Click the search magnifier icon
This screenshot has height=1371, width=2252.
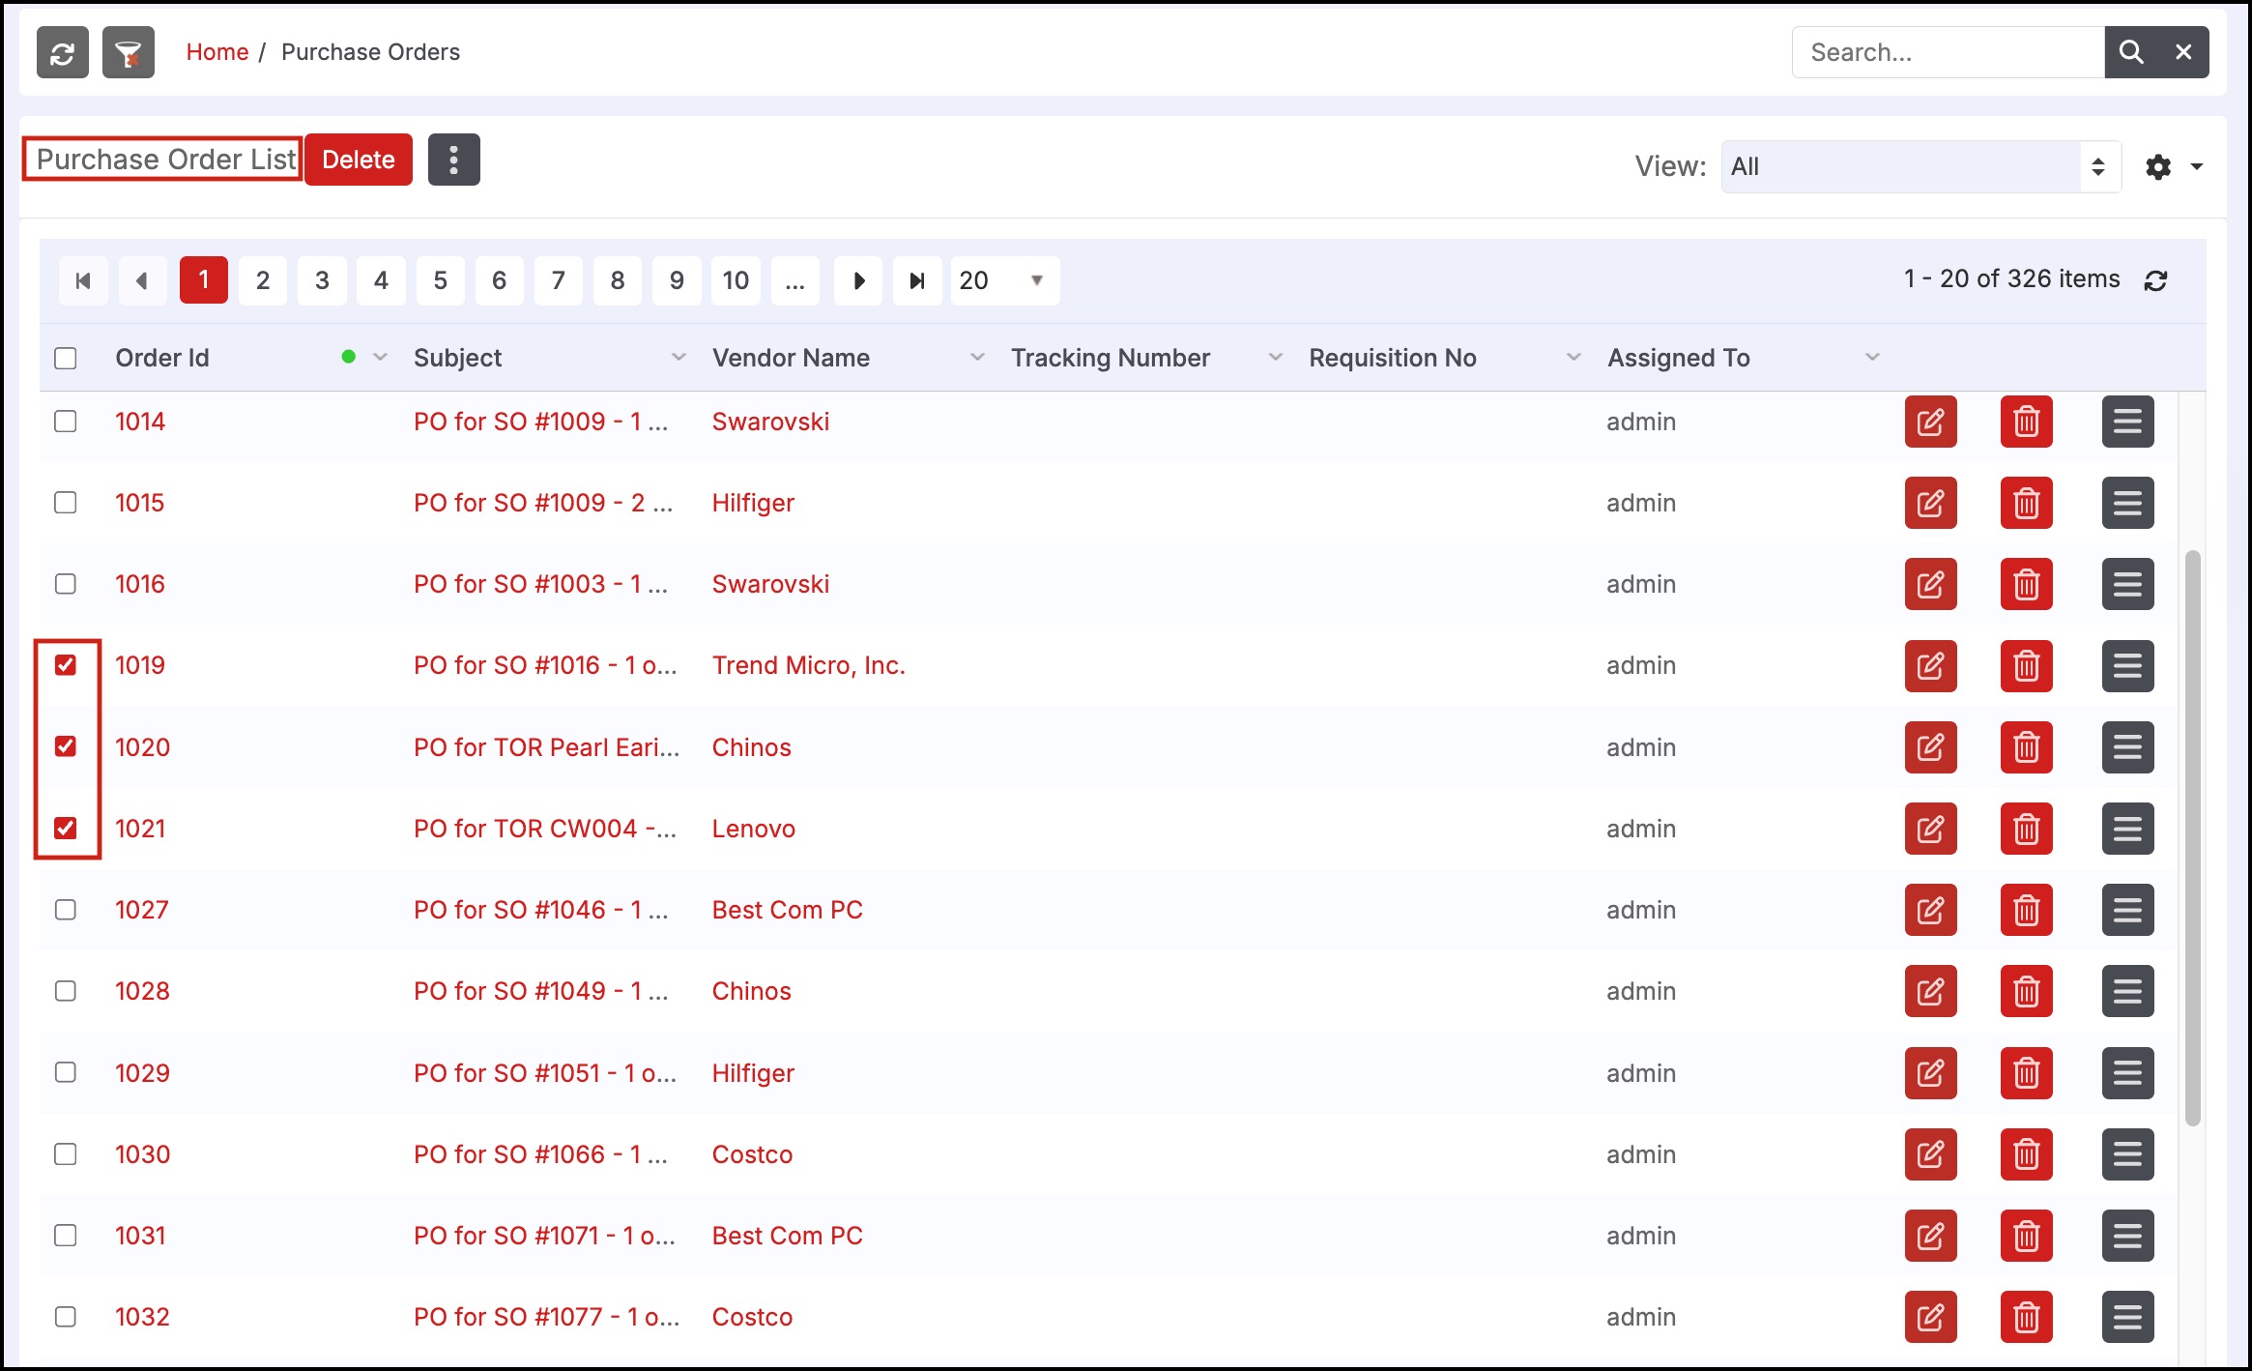coord(2130,52)
